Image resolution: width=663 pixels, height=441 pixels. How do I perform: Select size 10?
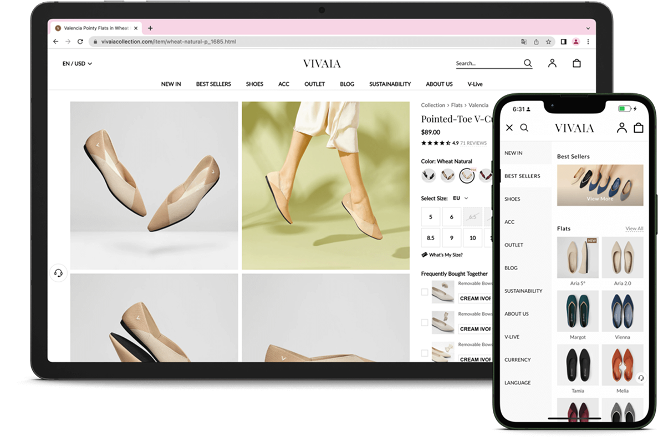473,238
